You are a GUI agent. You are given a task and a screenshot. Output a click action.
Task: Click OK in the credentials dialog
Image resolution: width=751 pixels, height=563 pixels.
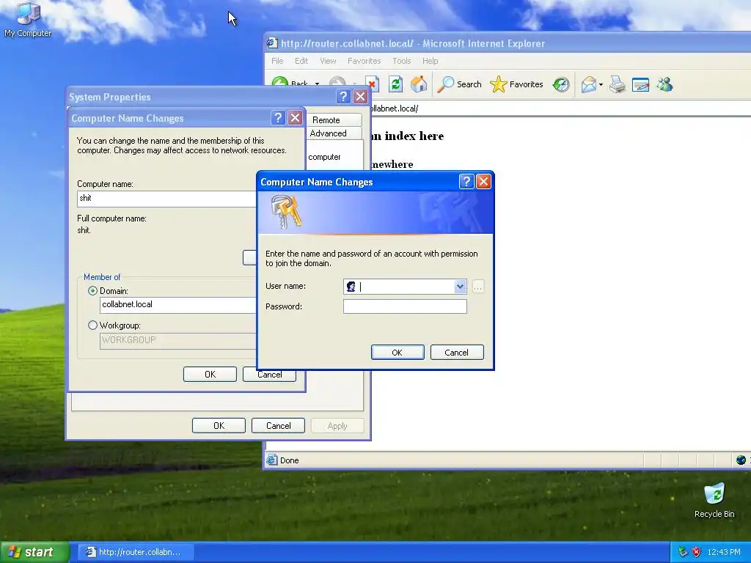(x=398, y=353)
